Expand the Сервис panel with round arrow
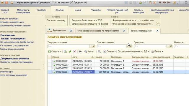The width and height of the screenshot is (189, 106). click(157, 24)
